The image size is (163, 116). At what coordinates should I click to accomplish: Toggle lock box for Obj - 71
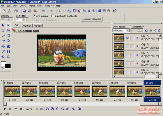coord(132,46)
